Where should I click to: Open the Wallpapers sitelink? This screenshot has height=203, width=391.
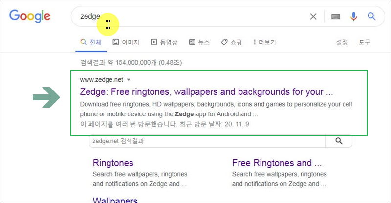(115, 200)
